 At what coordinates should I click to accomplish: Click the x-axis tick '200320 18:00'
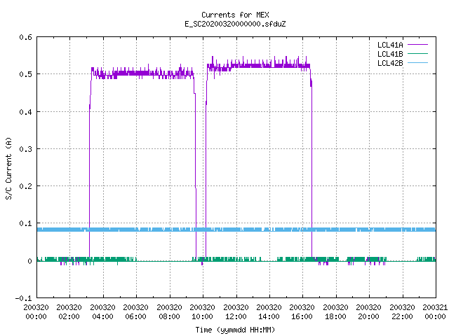coord(335,312)
